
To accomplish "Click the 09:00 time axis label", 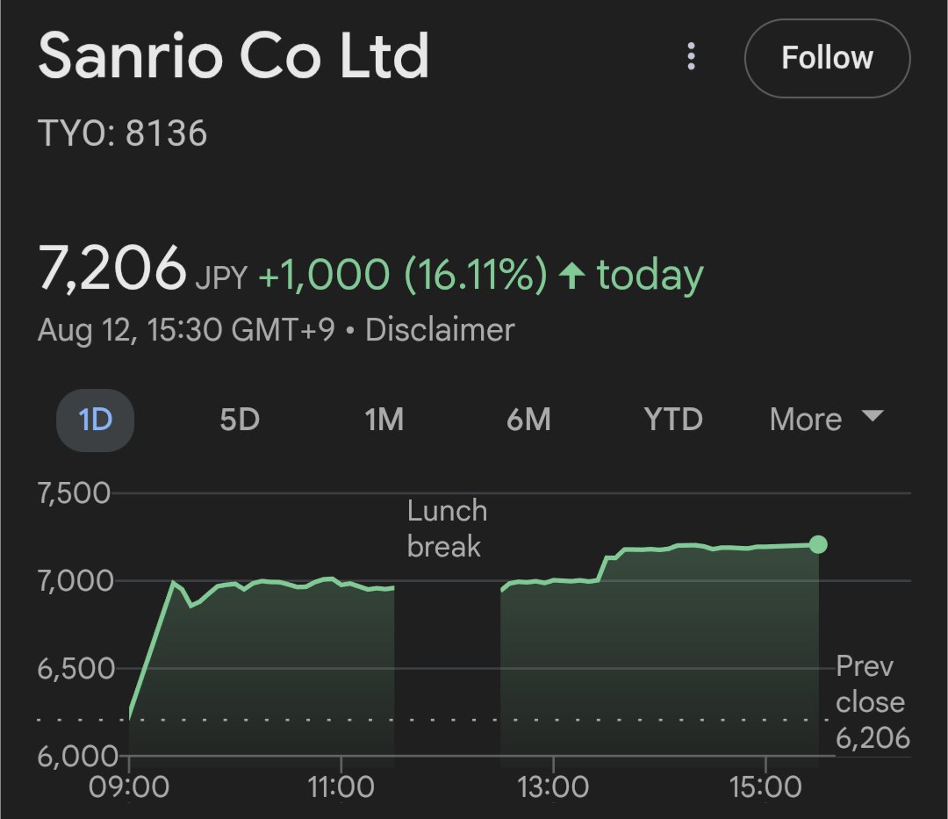I will pos(129,787).
